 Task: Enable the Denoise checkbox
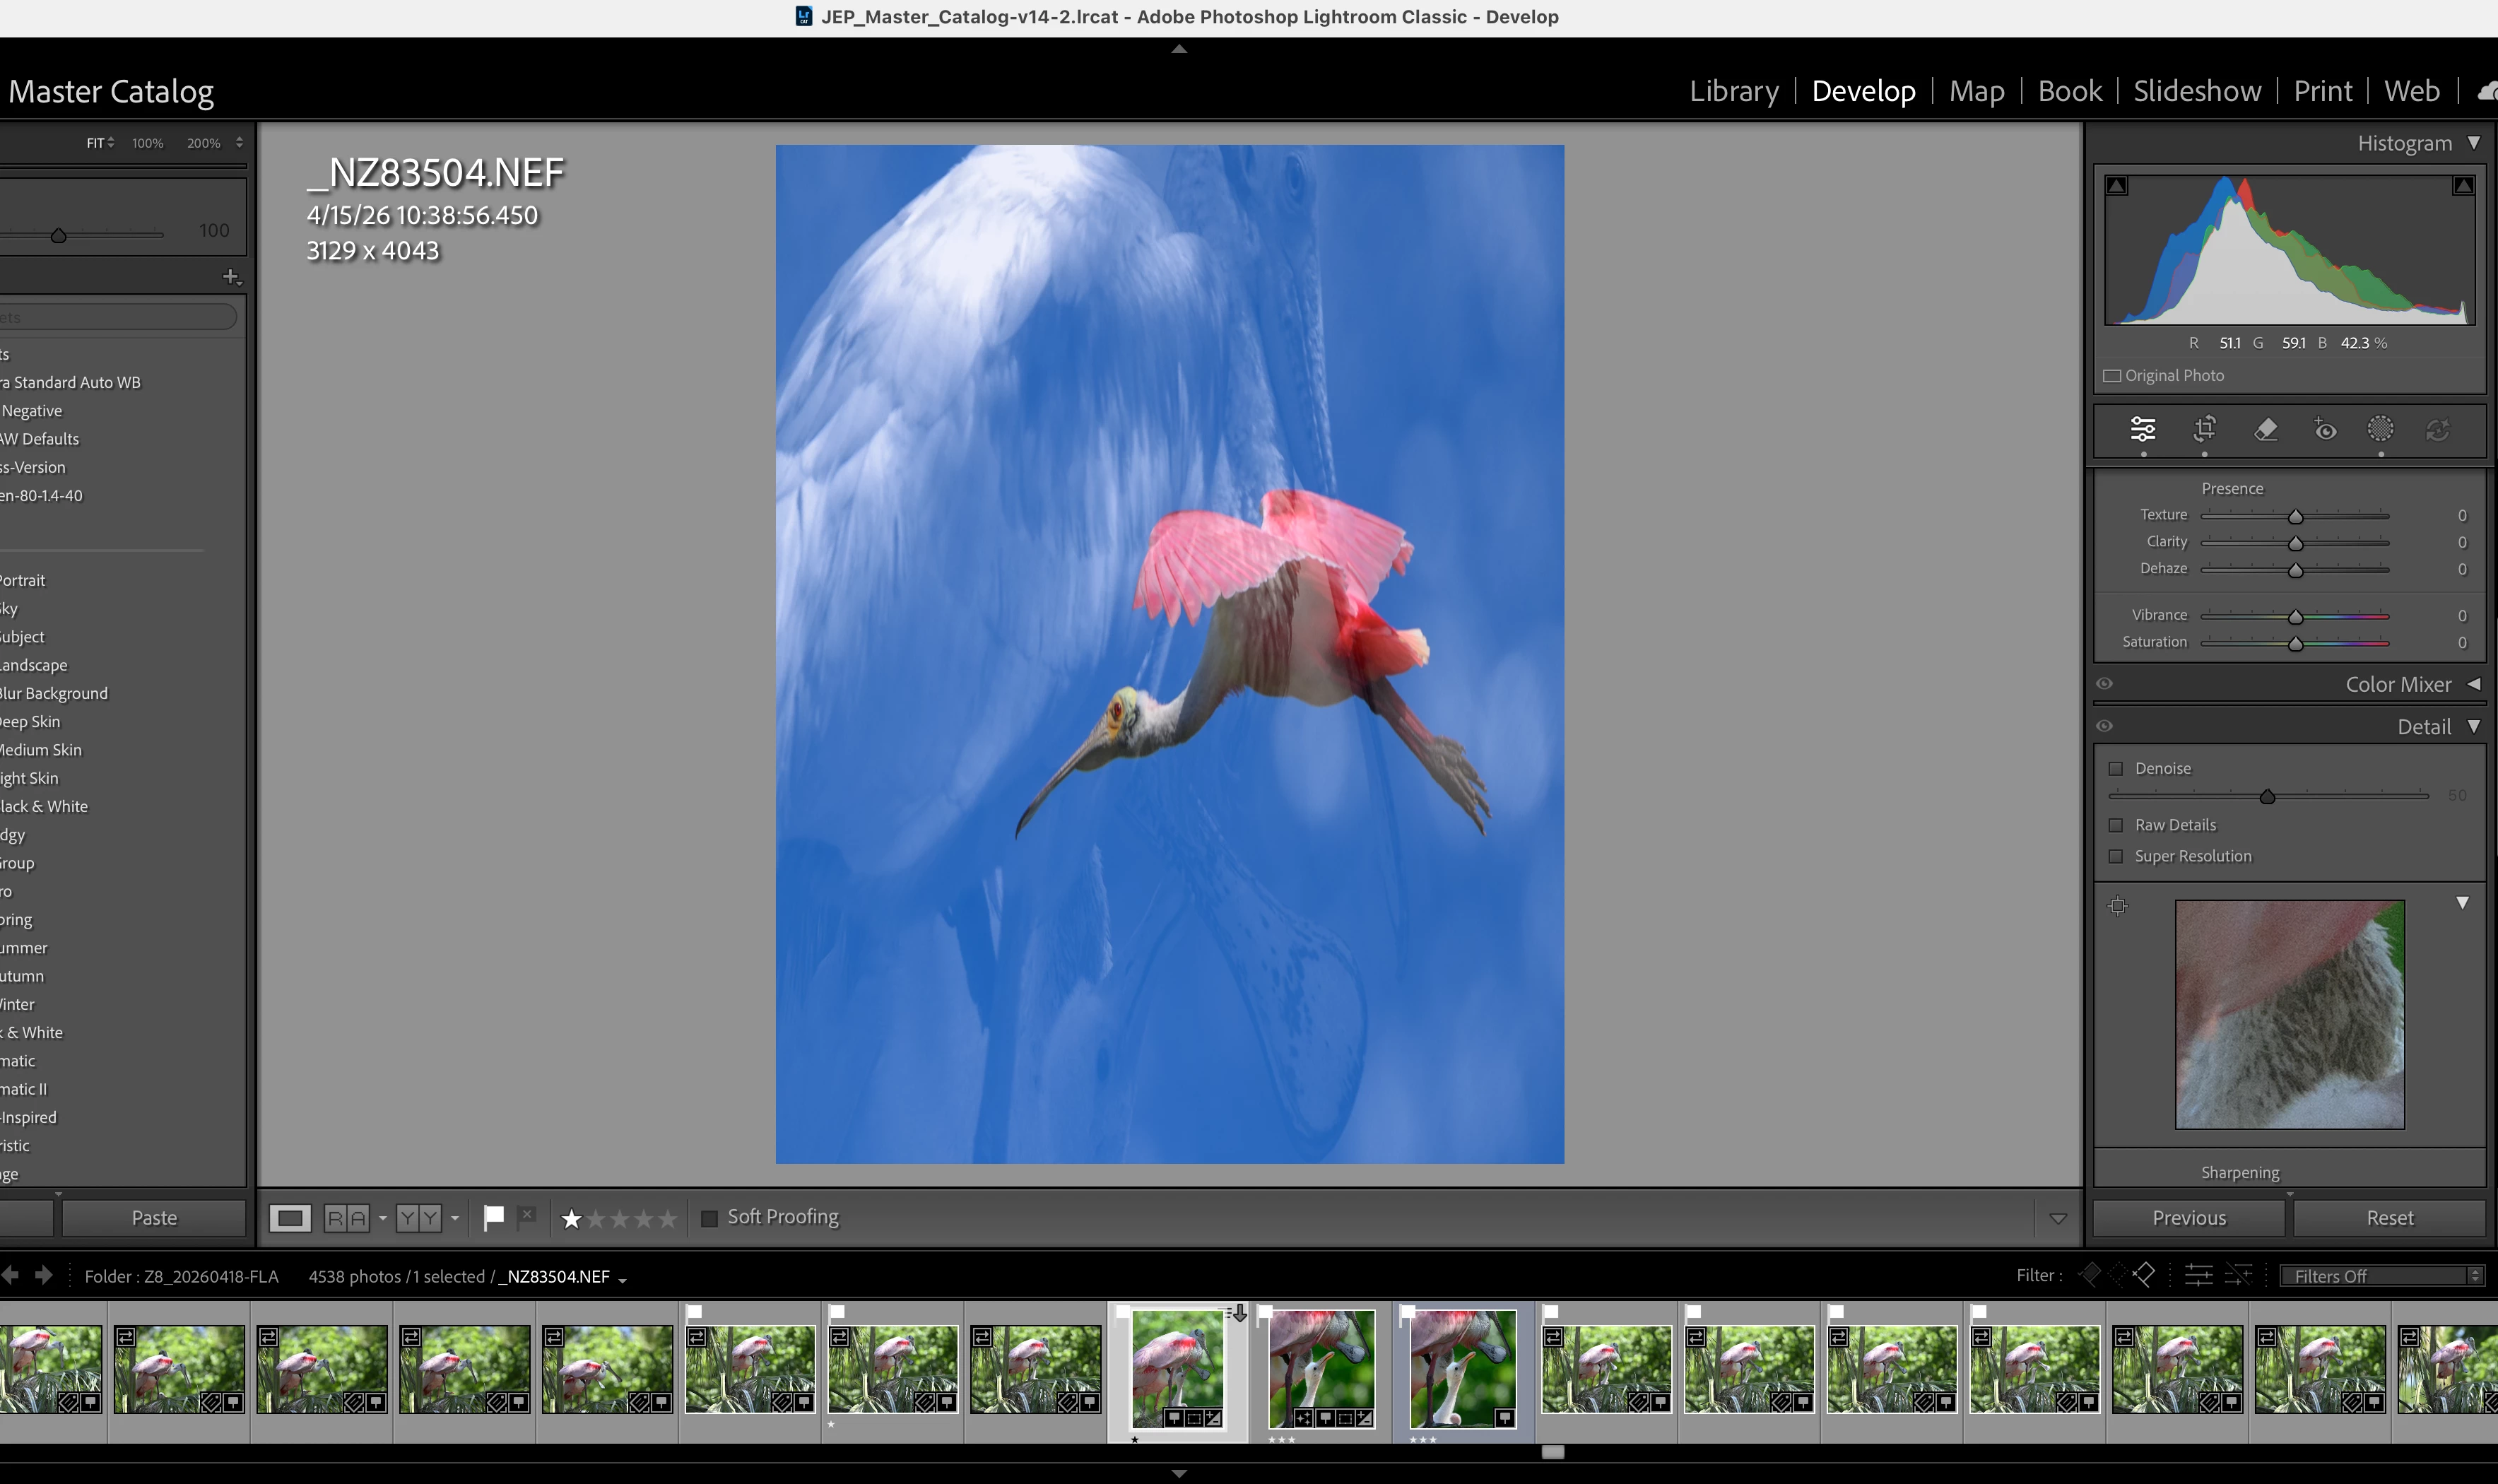[2115, 768]
